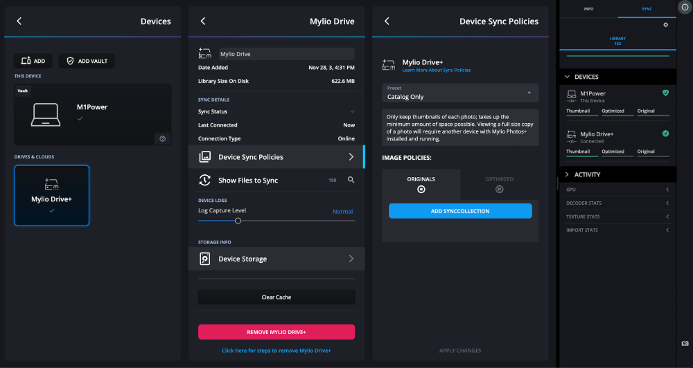Screen dimensions: 693x368
Task: Adjust the Log Capture Level slider handle
Action: point(238,221)
